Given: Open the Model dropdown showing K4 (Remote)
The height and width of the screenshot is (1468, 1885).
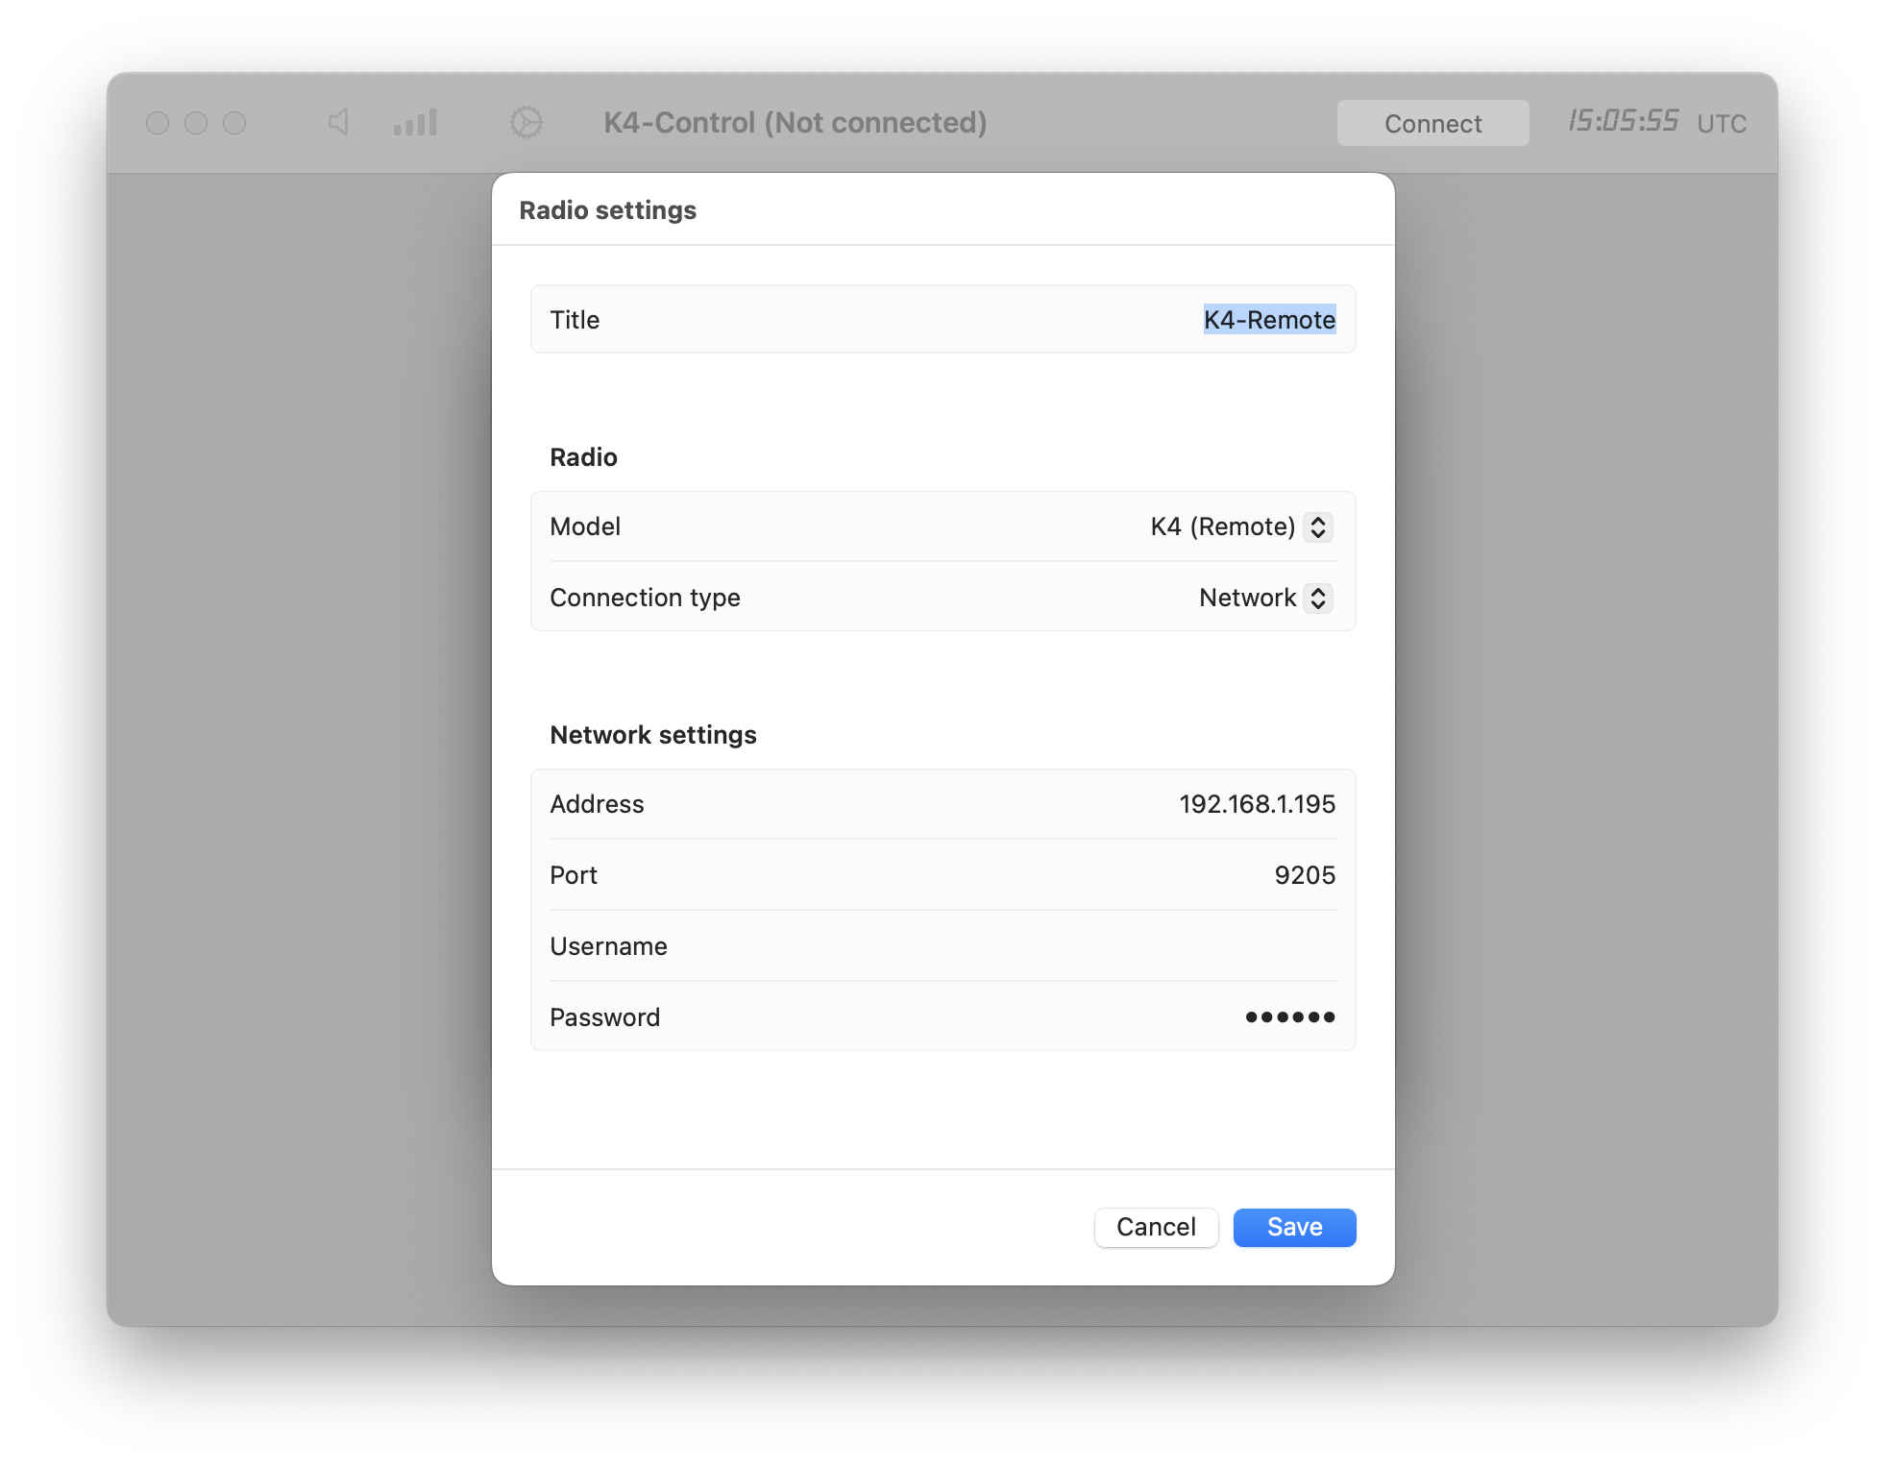Looking at the screenshot, I should pyautogui.click(x=1240, y=526).
